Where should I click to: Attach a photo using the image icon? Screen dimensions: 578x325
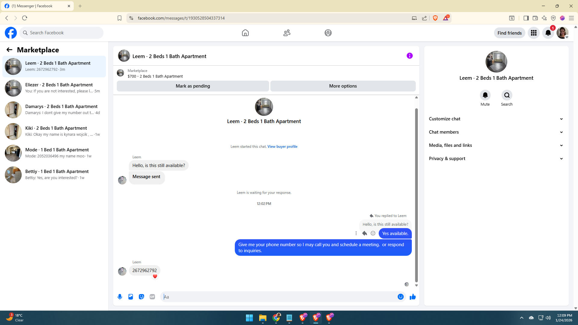(131, 297)
